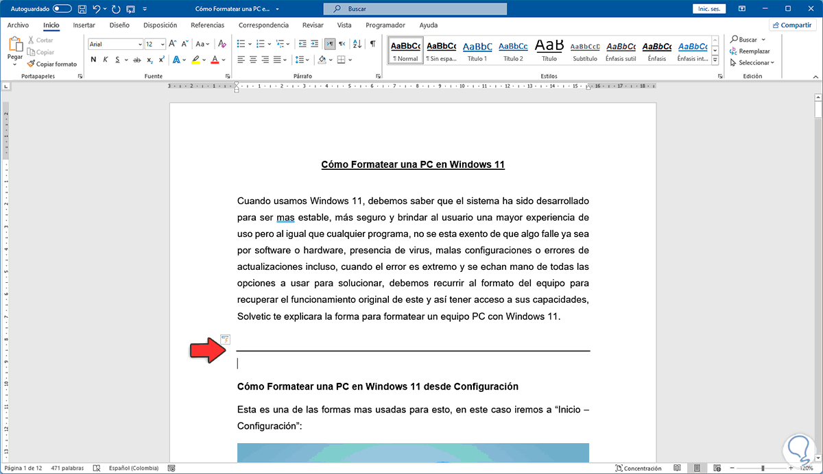Image resolution: width=823 pixels, height=474 pixels.
Task: Click the Paste (Pegar) clipboard icon
Action: [x=15, y=45]
